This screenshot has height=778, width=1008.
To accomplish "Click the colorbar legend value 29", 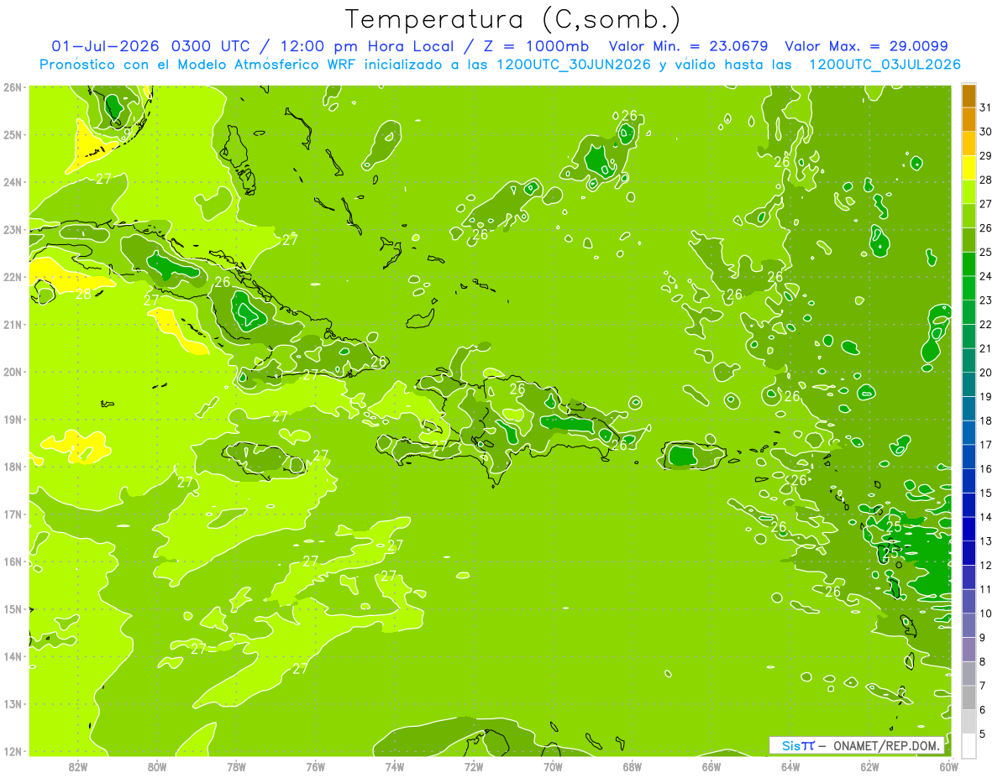I will click(x=985, y=155).
